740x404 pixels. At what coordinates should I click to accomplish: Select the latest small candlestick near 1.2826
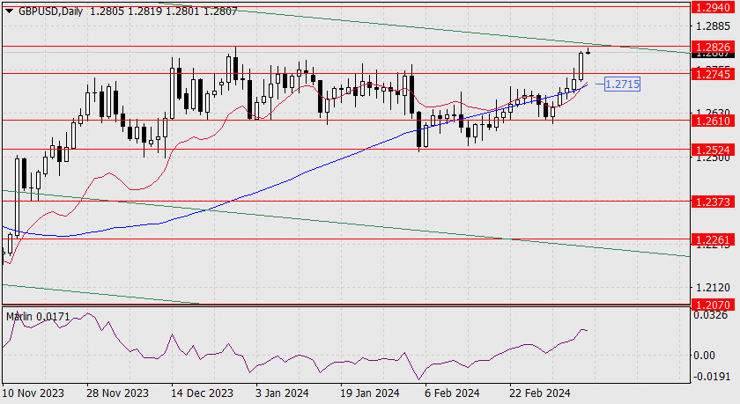(x=588, y=52)
